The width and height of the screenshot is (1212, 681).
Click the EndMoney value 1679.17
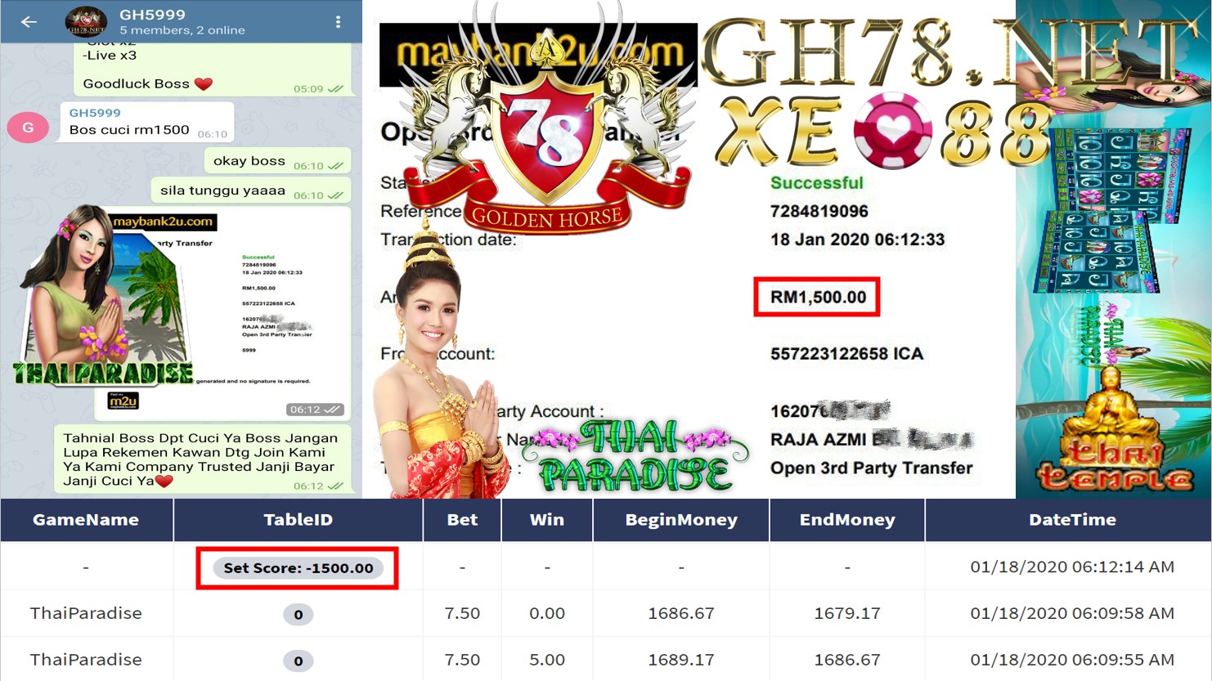click(847, 613)
